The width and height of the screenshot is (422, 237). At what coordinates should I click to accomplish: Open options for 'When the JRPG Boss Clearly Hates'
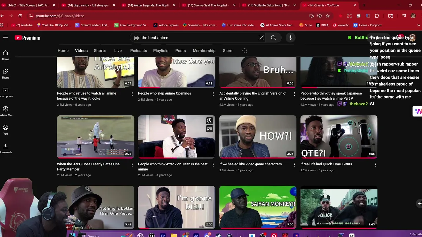tap(132, 165)
